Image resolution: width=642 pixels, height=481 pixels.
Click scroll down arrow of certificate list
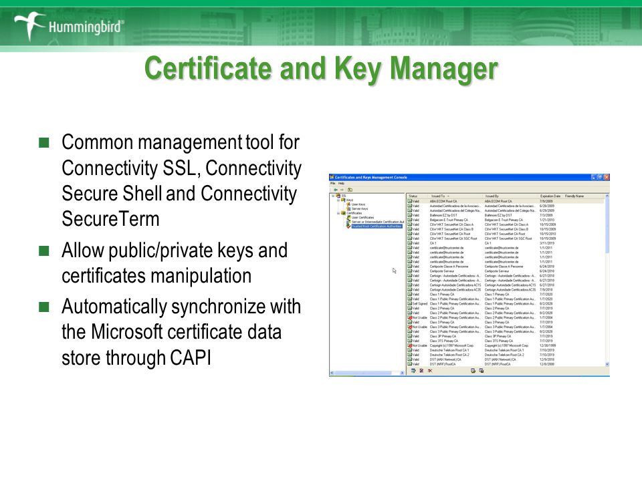click(607, 364)
